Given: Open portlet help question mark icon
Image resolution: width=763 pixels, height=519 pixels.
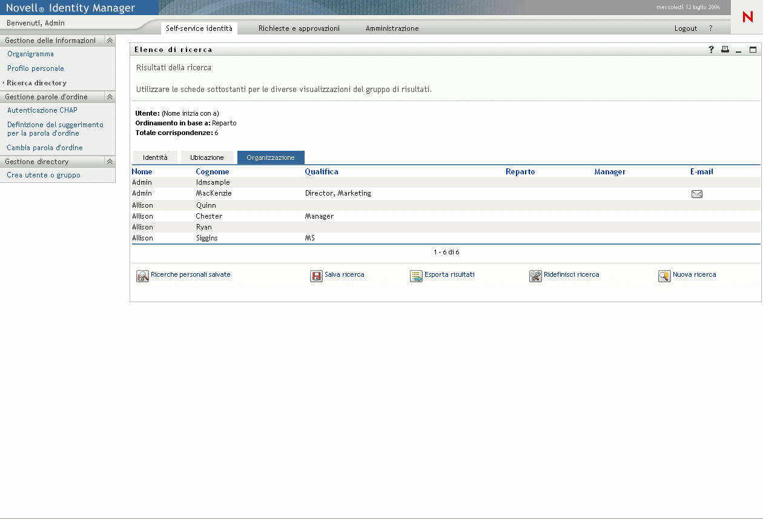Looking at the screenshot, I should [712, 50].
